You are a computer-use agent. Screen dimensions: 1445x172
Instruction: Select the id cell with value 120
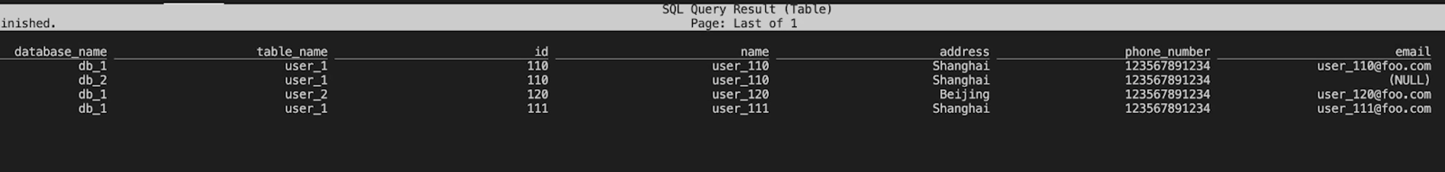(537, 94)
